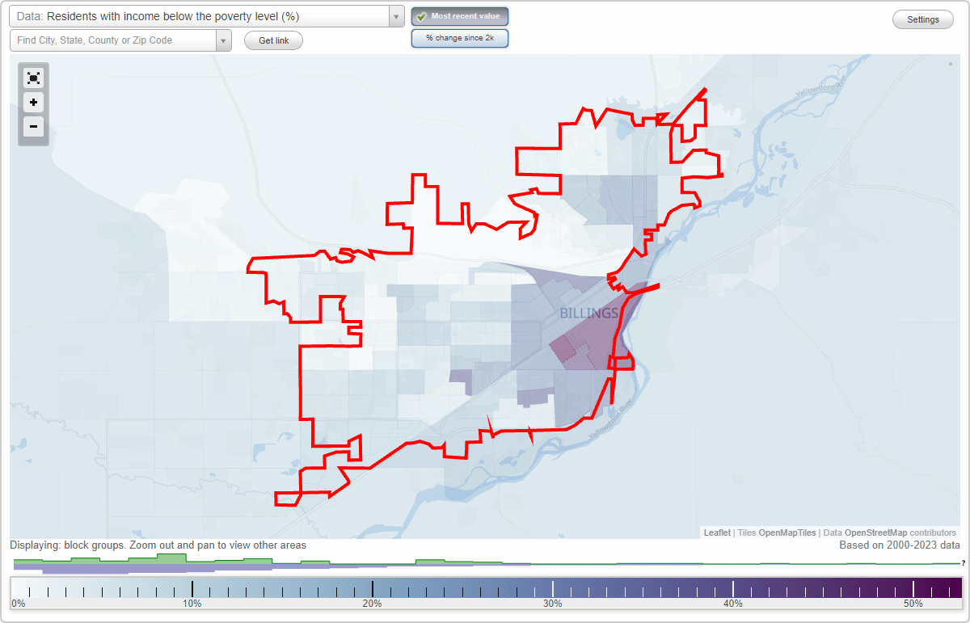Screen dimensions: 970x623
Task: Zoom out on the map
Action: 33,127
